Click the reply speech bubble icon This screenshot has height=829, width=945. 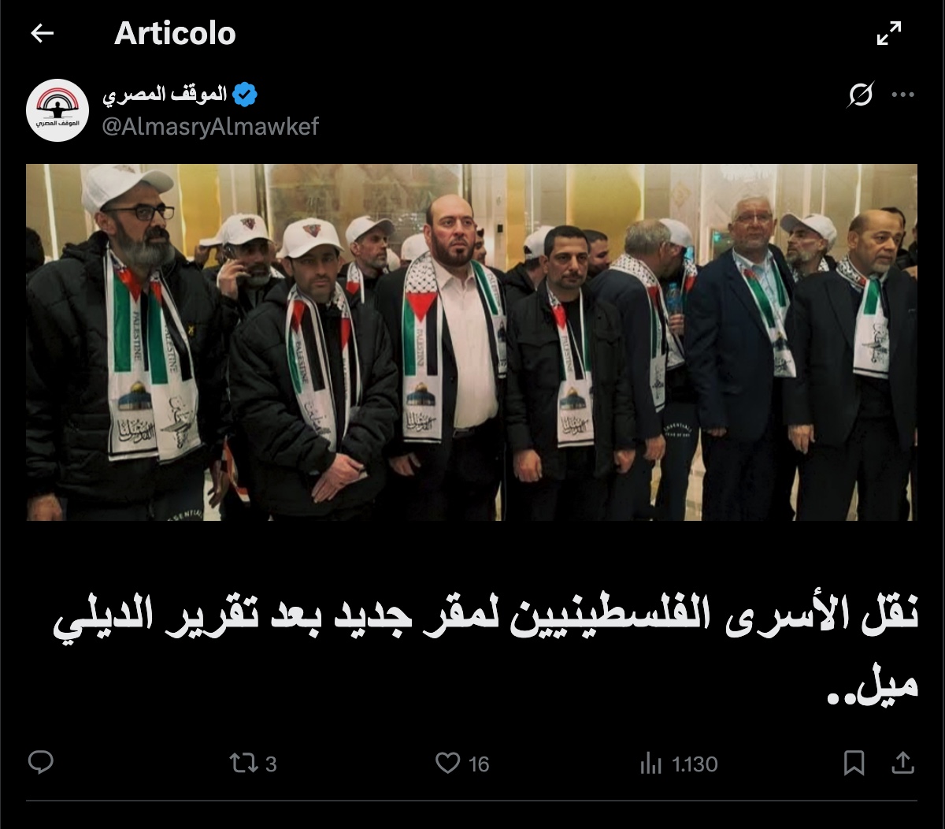pos(41,763)
